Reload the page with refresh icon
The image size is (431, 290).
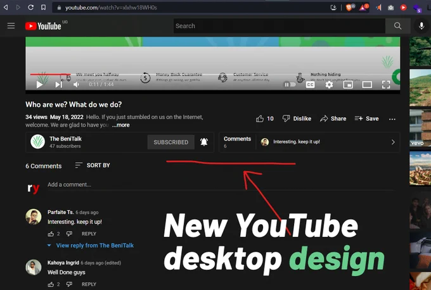click(x=31, y=8)
